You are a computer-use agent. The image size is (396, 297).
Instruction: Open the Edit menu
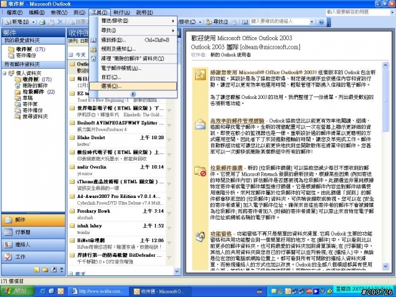point(37,12)
